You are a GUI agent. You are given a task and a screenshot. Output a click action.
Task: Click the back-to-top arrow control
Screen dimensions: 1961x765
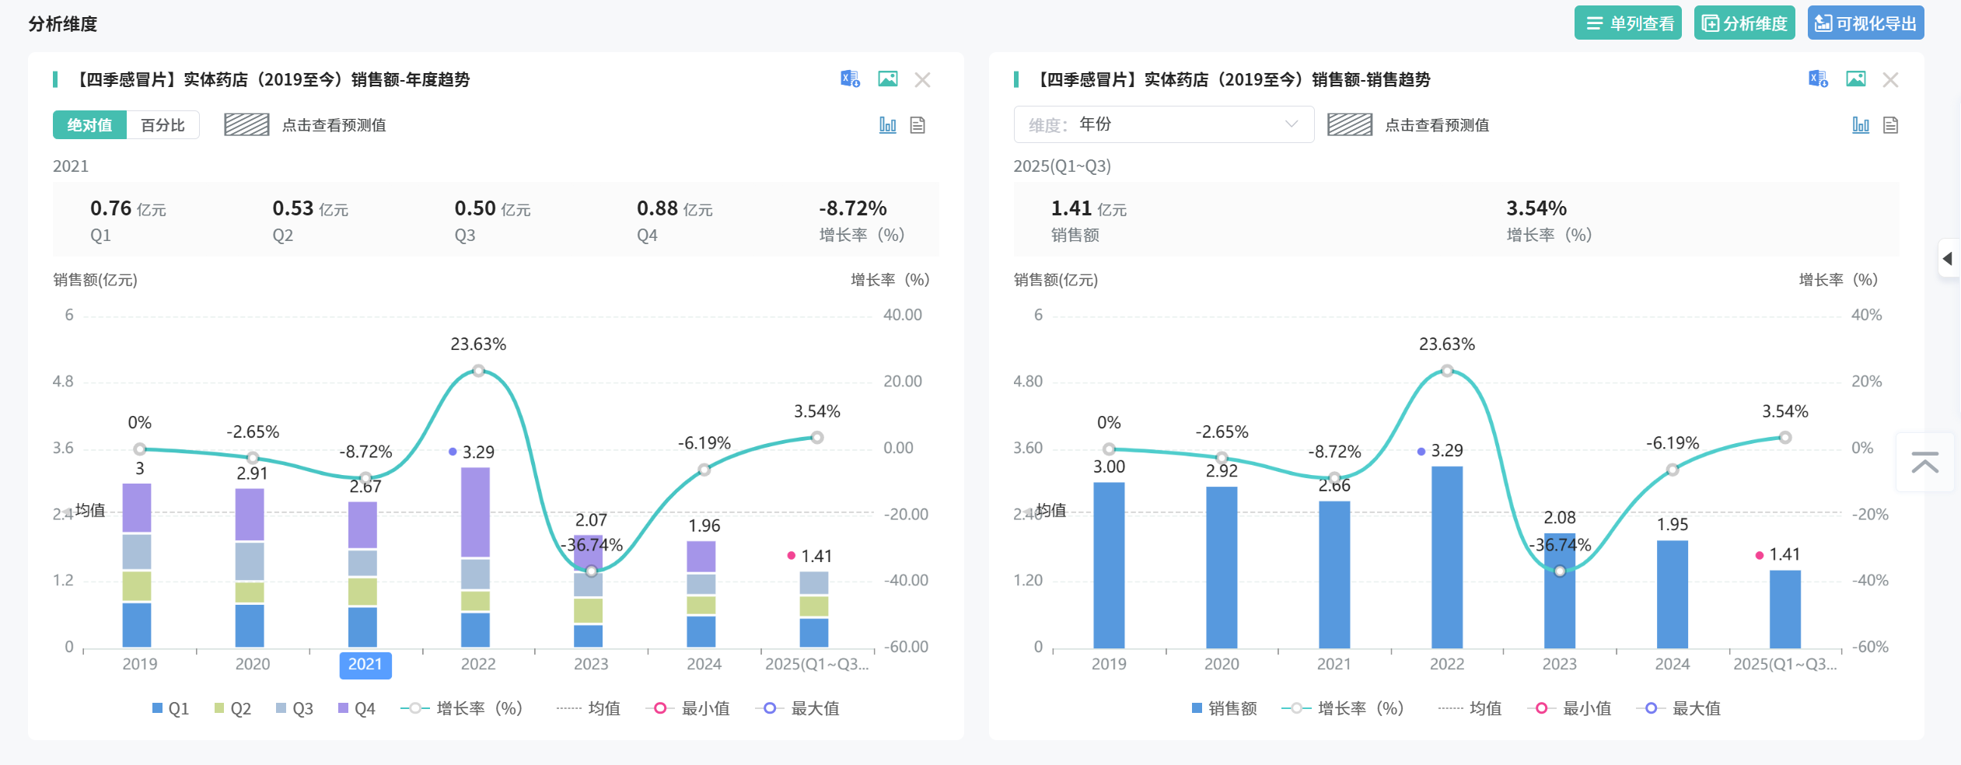[1926, 463]
